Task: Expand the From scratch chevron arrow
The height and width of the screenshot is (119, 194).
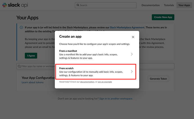Action: tap(132, 72)
